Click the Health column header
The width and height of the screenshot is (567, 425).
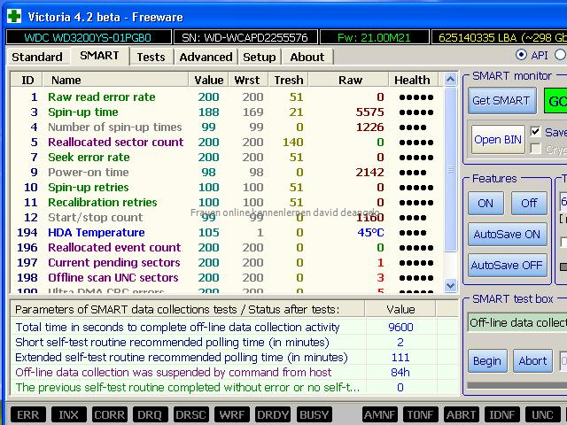tap(413, 80)
